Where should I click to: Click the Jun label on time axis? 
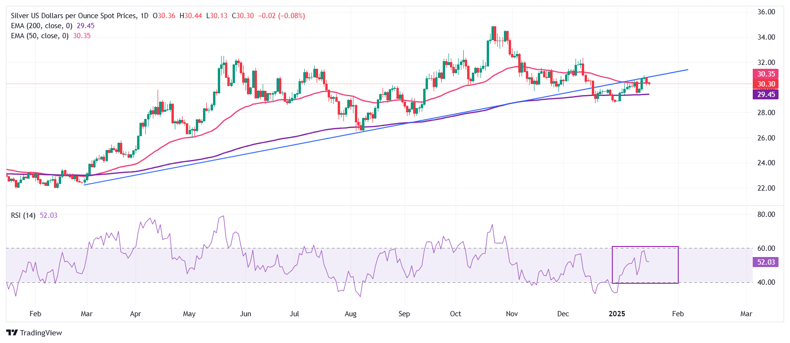pos(246,314)
